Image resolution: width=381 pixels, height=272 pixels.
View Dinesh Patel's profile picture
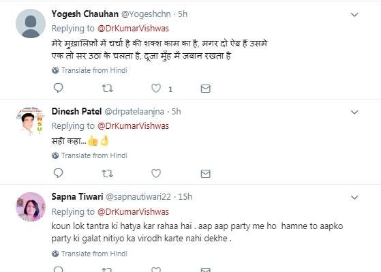[31, 121]
